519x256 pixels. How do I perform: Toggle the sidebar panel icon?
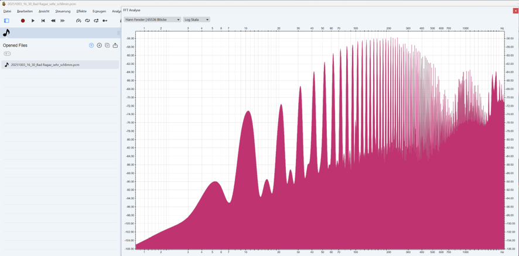tap(6, 20)
